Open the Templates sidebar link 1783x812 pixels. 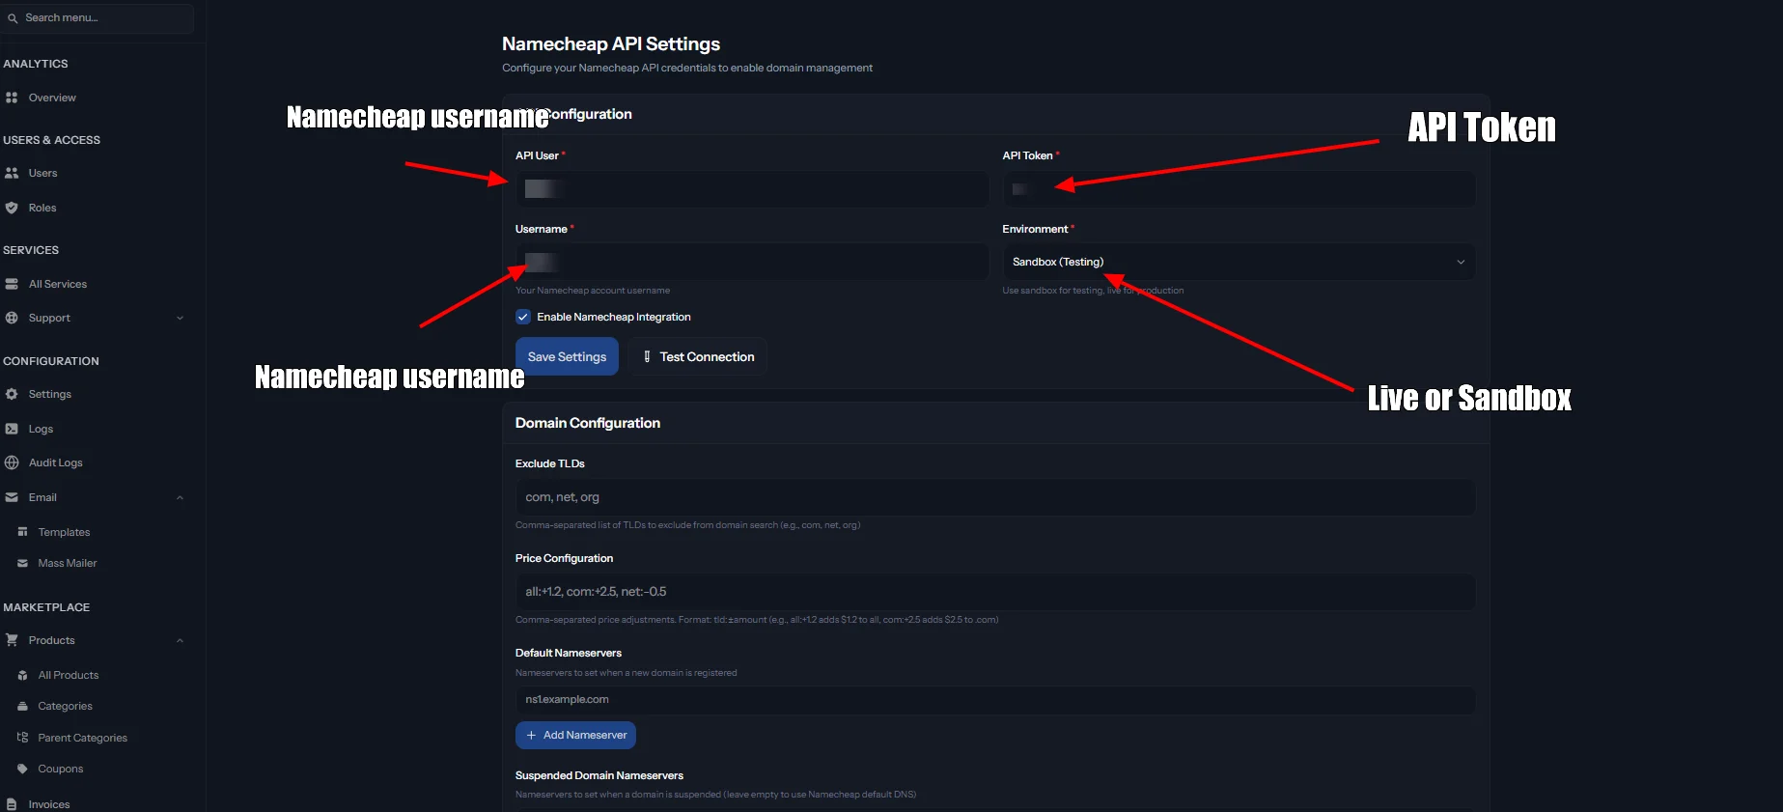coord(64,532)
